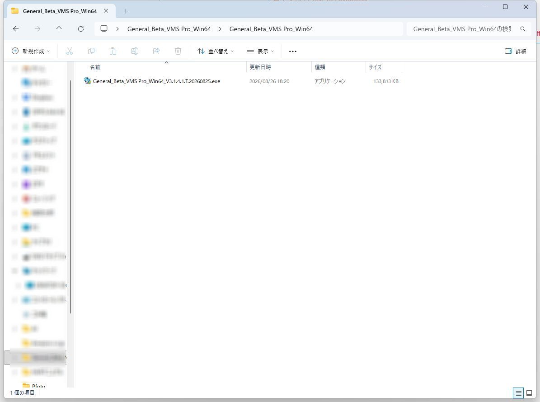Image resolution: width=540 pixels, height=402 pixels.
Task: Open the See more three-dots menu
Action: pyautogui.click(x=293, y=51)
